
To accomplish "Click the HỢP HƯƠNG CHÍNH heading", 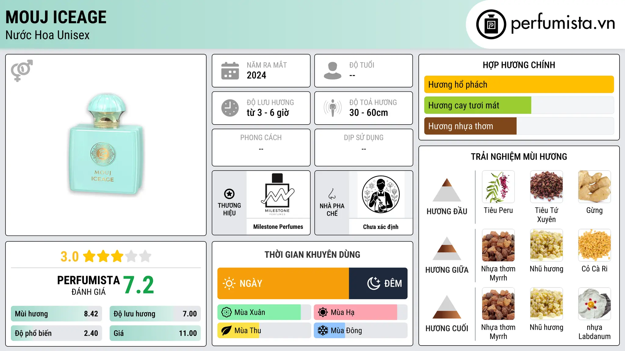I will 519,65.
